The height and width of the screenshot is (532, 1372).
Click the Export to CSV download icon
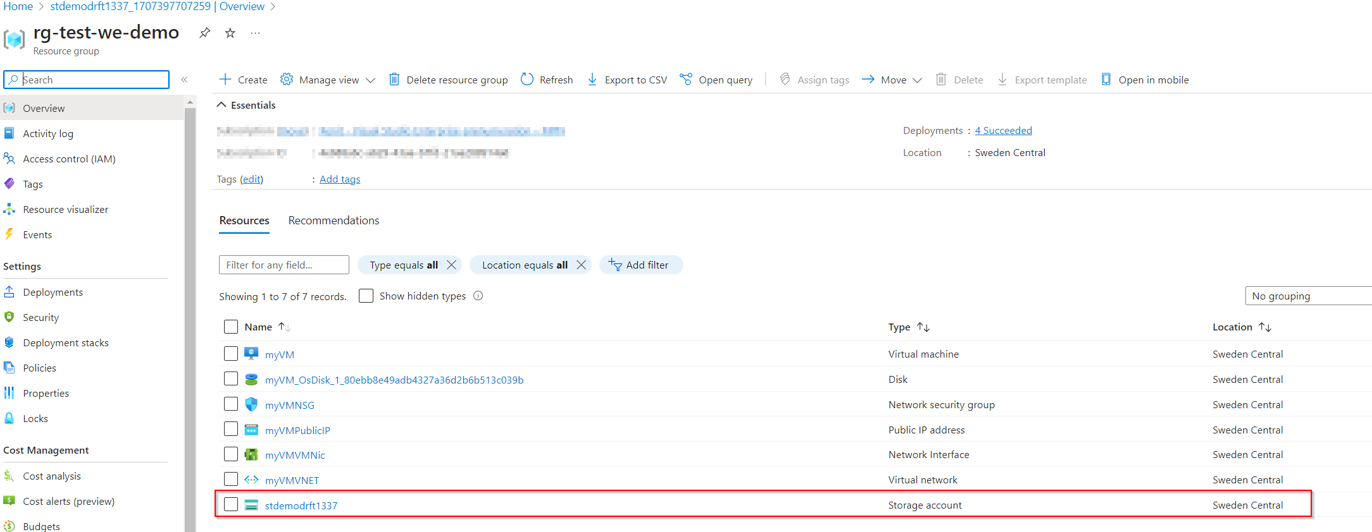point(592,80)
